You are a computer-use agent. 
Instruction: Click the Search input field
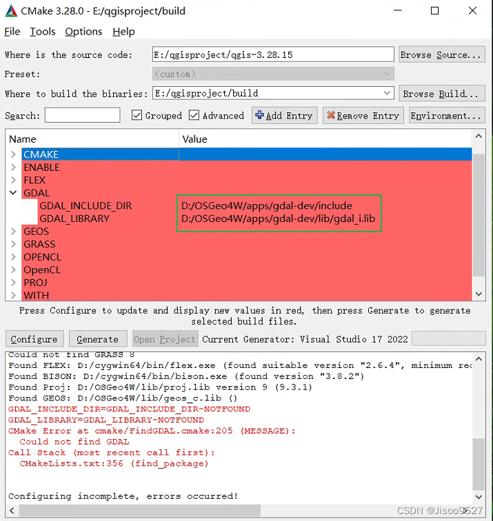(x=83, y=115)
